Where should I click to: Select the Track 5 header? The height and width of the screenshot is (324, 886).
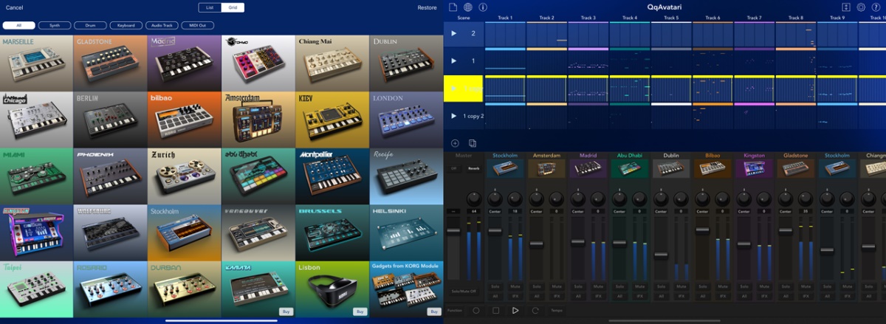click(x=671, y=17)
